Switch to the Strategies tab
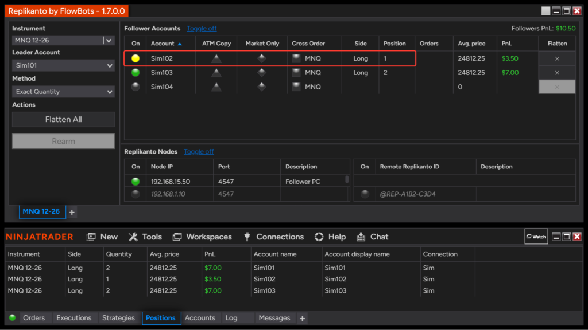Screen dimensions: 588x330 [x=118, y=318]
